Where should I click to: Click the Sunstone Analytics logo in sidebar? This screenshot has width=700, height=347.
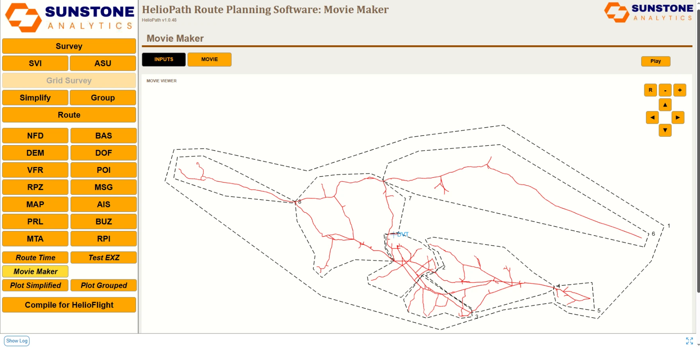pyautogui.click(x=70, y=18)
